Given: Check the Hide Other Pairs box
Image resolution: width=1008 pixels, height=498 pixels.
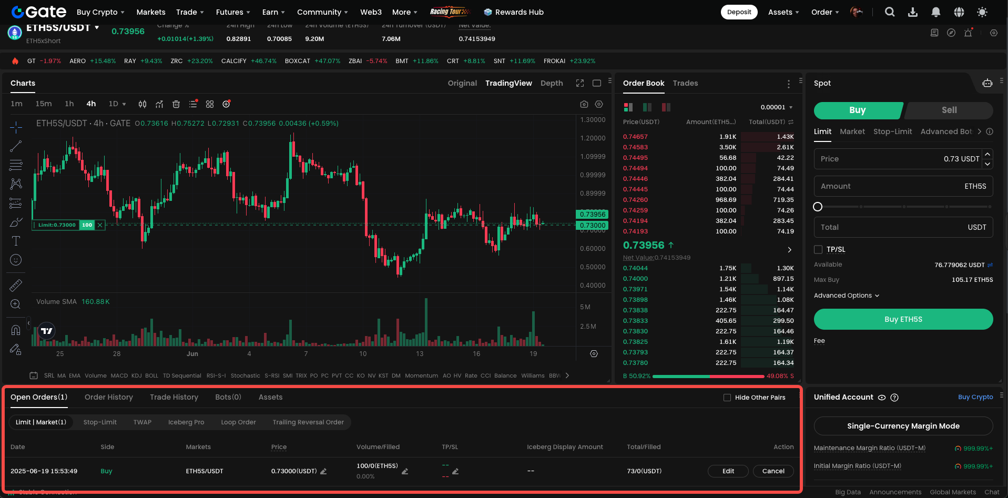Looking at the screenshot, I should (x=727, y=398).
